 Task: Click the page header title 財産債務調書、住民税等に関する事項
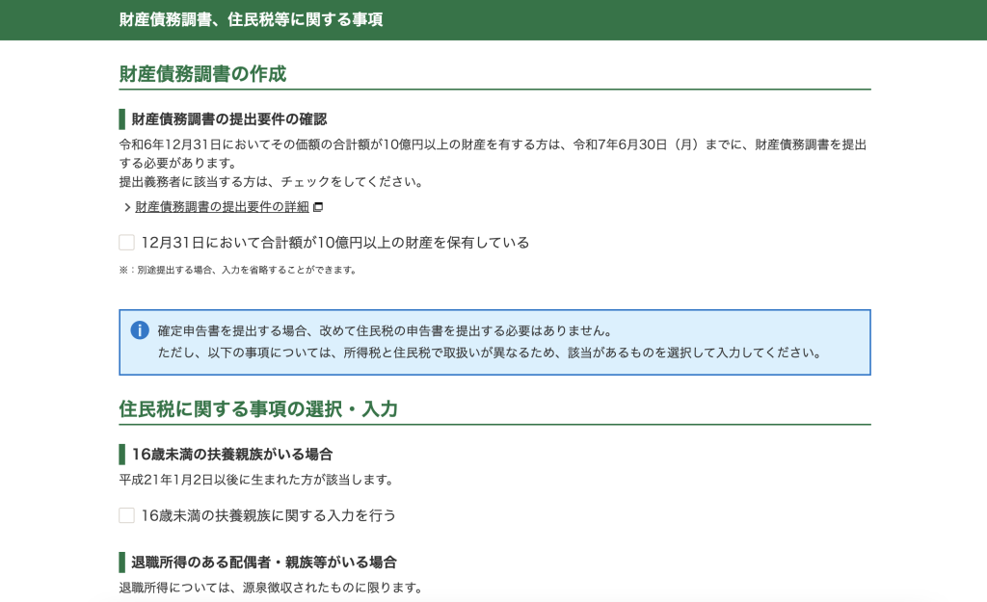pyautogui.click(x=251, y=20)
